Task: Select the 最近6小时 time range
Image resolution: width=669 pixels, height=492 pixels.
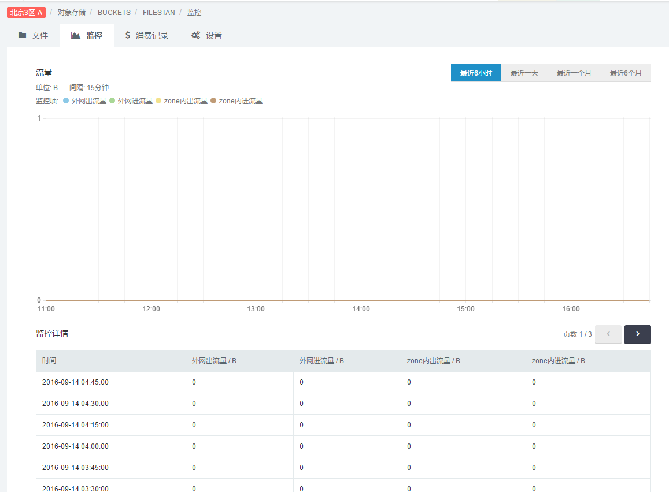Action: tap(476, 73)
